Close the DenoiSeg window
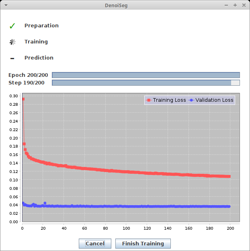This screenshot has width=250, height=251. pyautogui.click(x=244, y=5)
